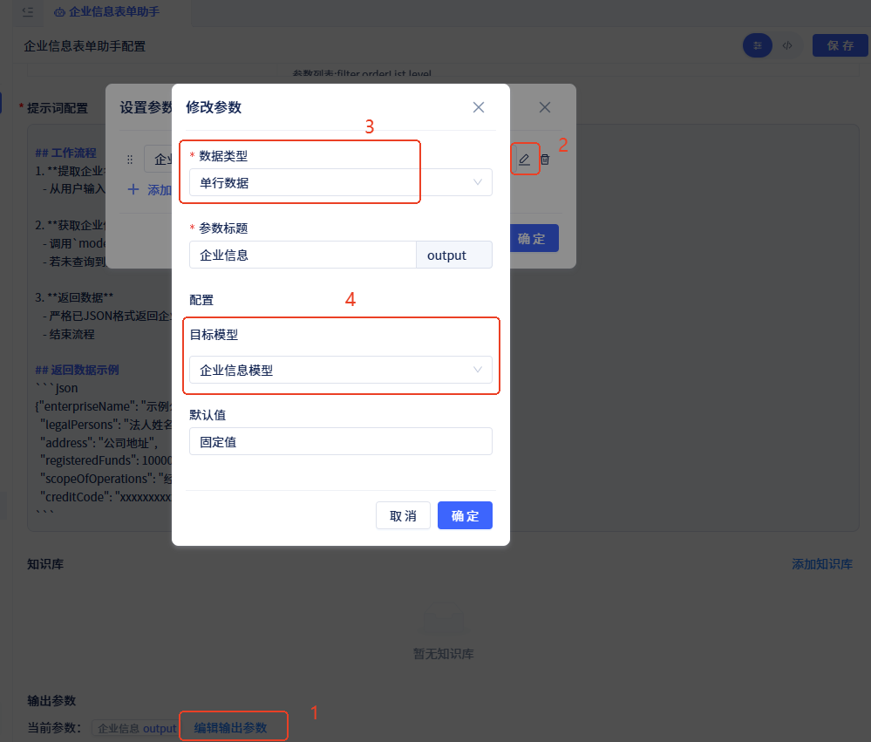This screenshot has width=871, height=742.
Task: Click the 输出参数 section label
Action: click(51, 701)
